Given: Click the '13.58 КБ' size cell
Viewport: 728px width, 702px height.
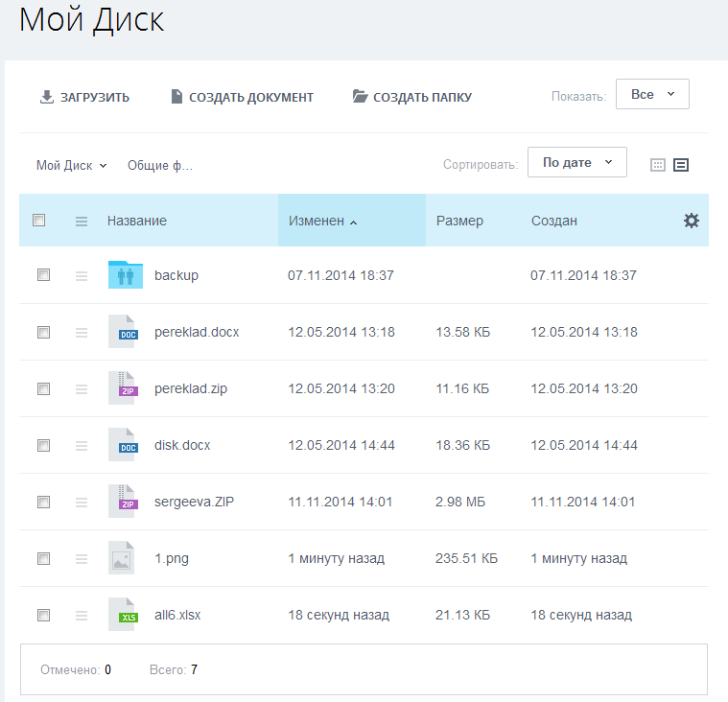Looking at the screenshot, I should pos(463,332).
